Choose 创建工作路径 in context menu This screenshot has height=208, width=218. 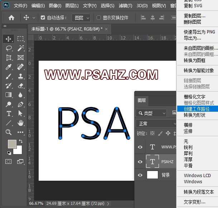tap(198, 109)
